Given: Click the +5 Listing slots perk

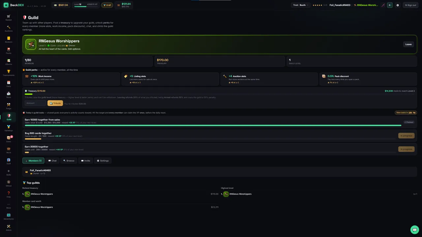Looking at the screenshot, I should pos(170,79).
